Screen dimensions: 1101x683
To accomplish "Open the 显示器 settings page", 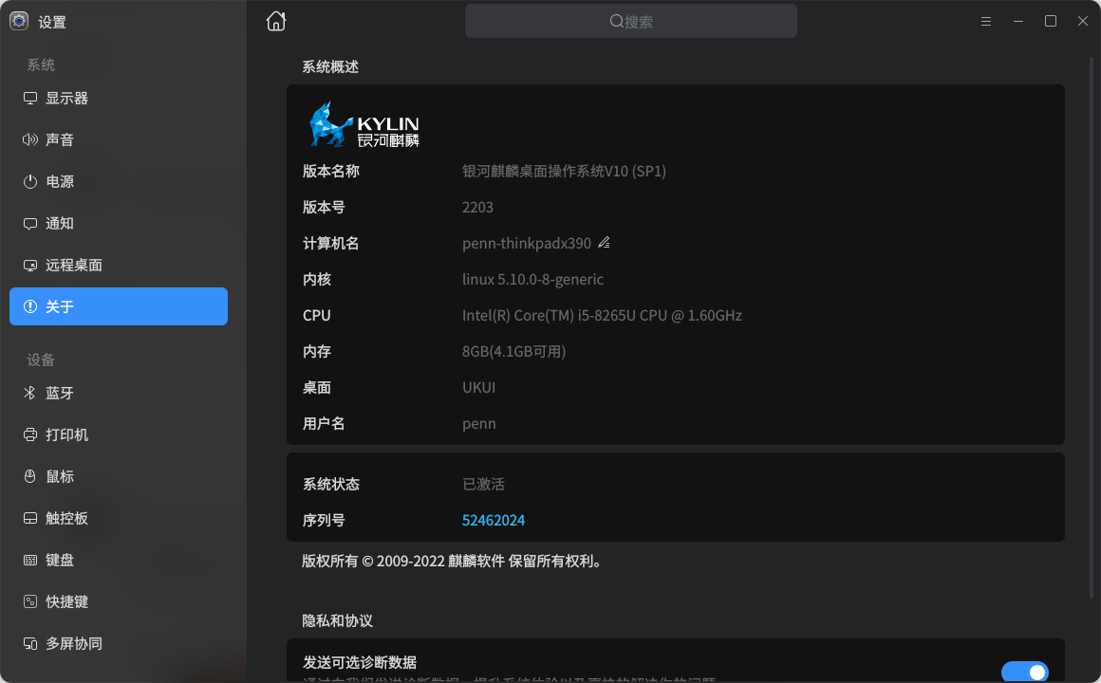I will pyautogui.click(x=119, y=99).
